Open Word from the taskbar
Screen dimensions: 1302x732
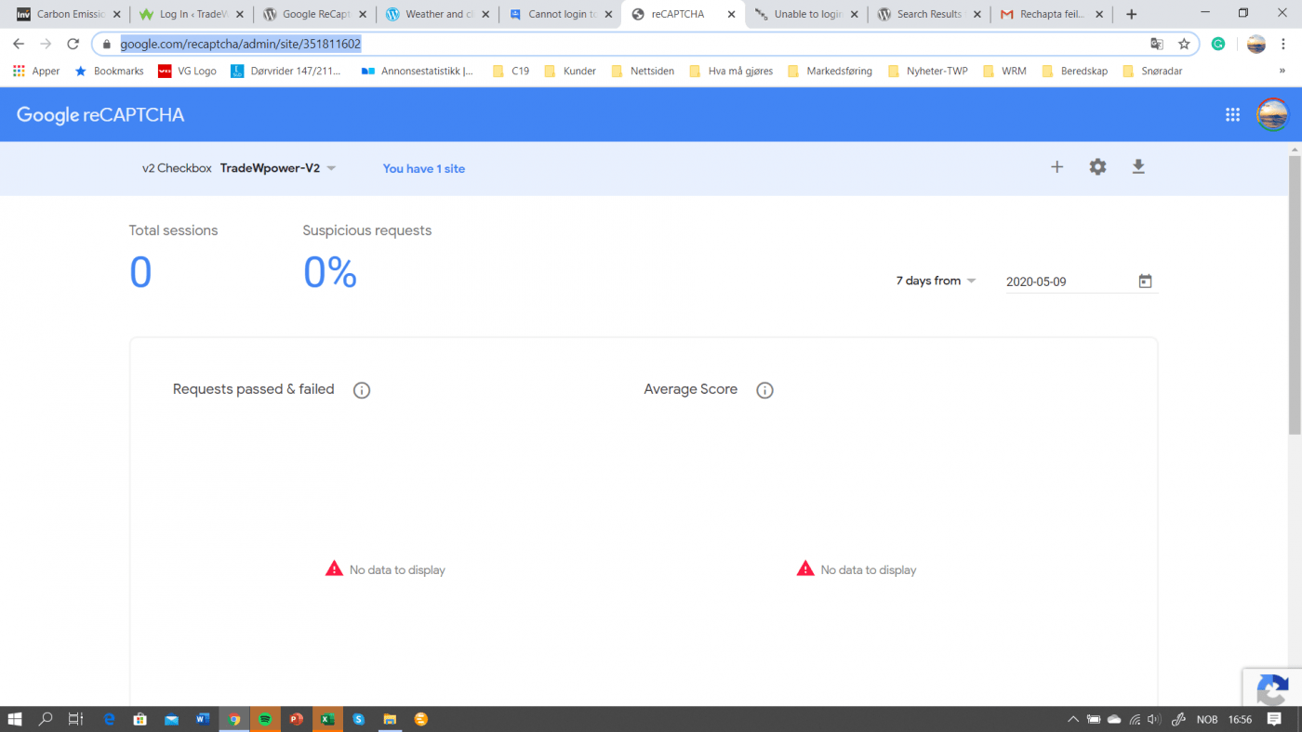click(203, 719)
